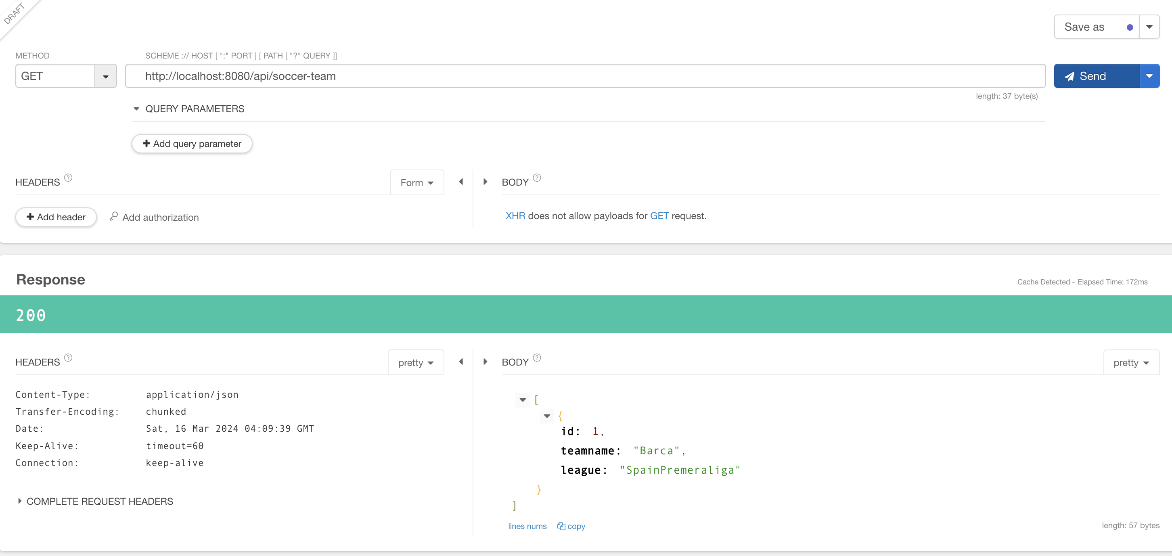Toggle lines nums in response body
This screenshot has width=1172, height=556.
pos(527,526)
